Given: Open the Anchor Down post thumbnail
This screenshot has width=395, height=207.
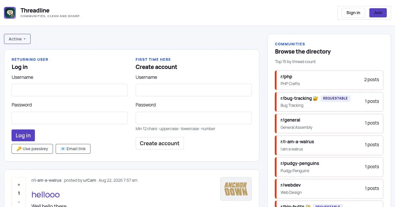Looking at the screenshot, I should coord(236,189).
